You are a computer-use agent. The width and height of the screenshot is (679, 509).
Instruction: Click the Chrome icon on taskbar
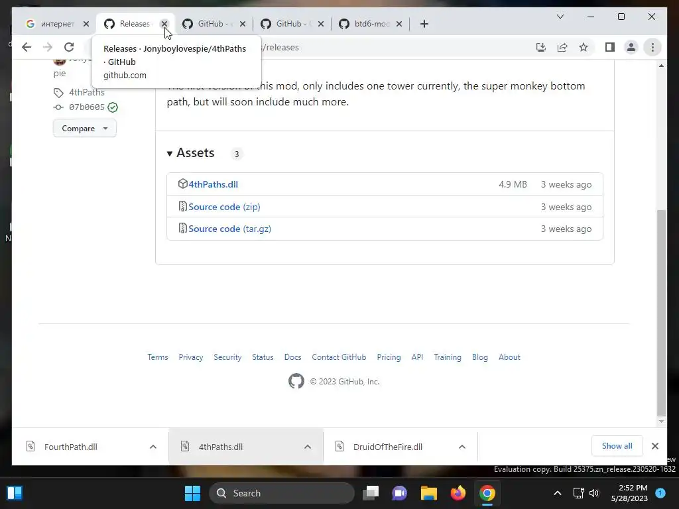tap(487, 493)
